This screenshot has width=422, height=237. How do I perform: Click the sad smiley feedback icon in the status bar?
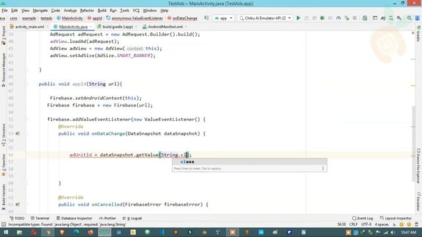coord(409,224)
